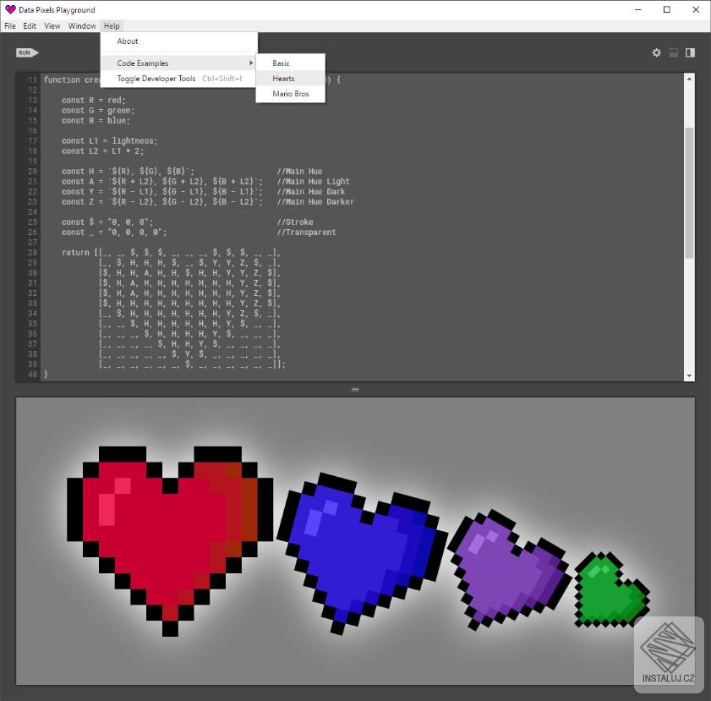Click the RUN button to execute code
The height and width of the screenshot is (701, 711).
click(27, 52)
